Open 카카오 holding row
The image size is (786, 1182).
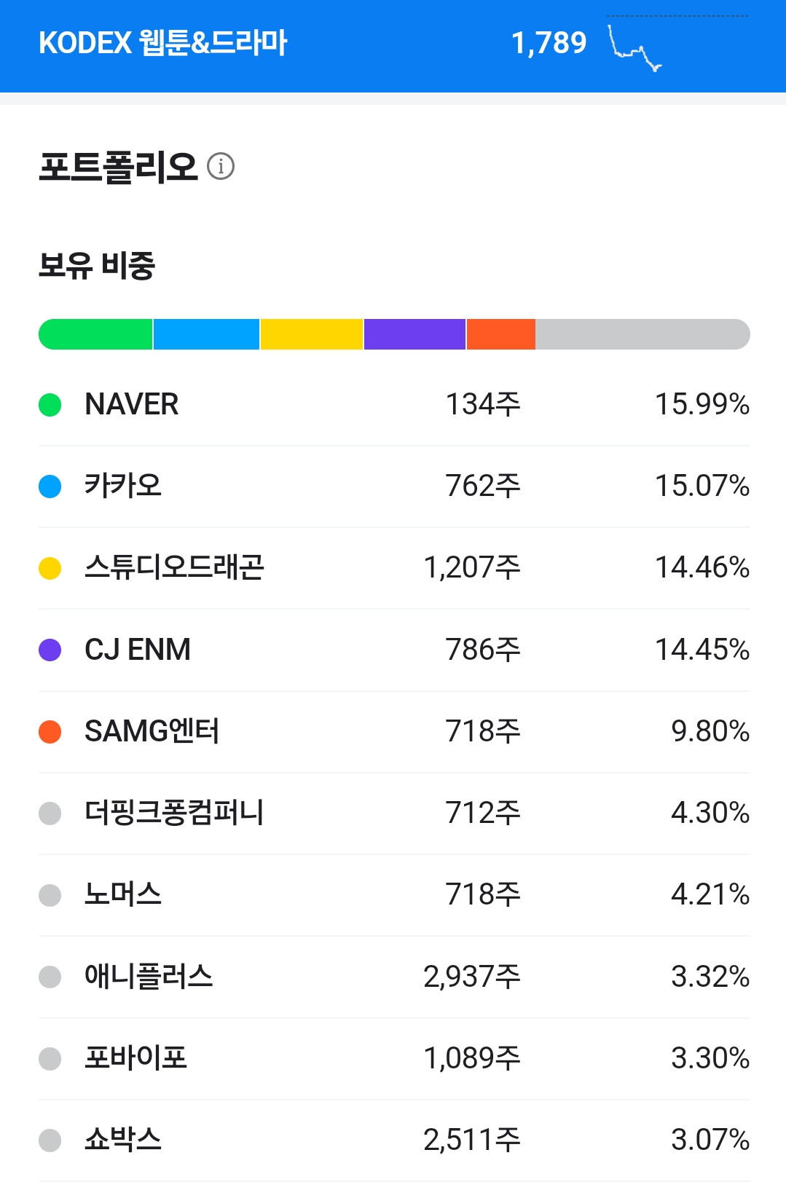click(x=394, y=486)
